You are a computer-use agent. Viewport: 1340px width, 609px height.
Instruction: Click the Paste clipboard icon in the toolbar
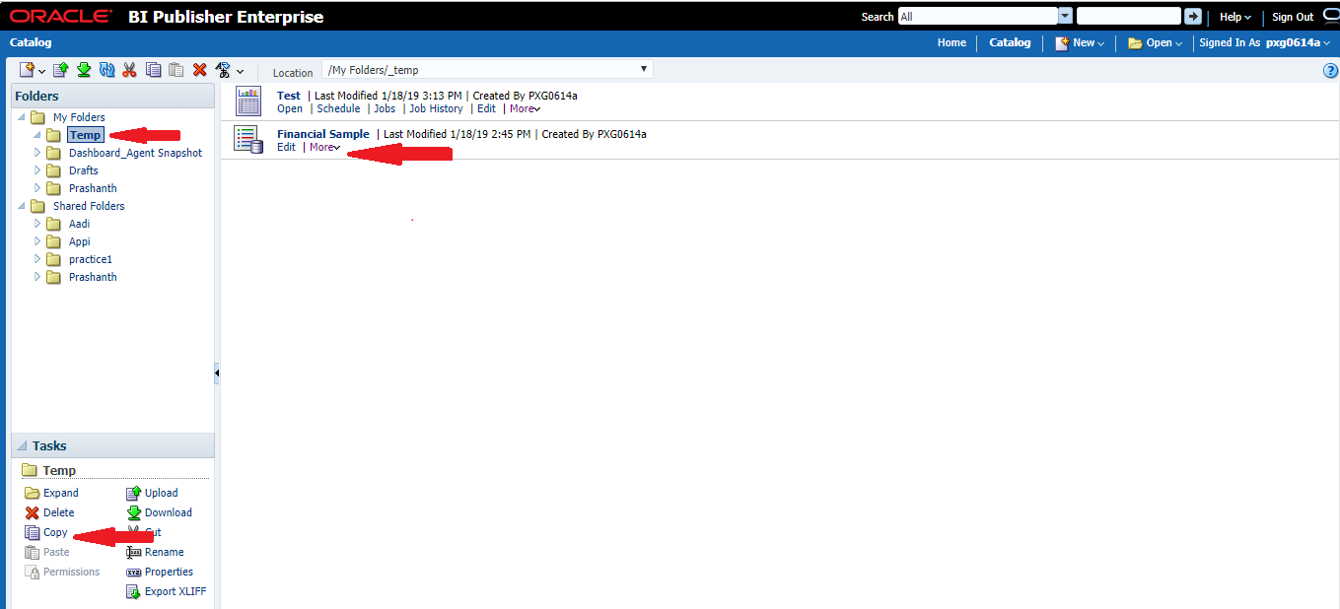tap(176, 70)
